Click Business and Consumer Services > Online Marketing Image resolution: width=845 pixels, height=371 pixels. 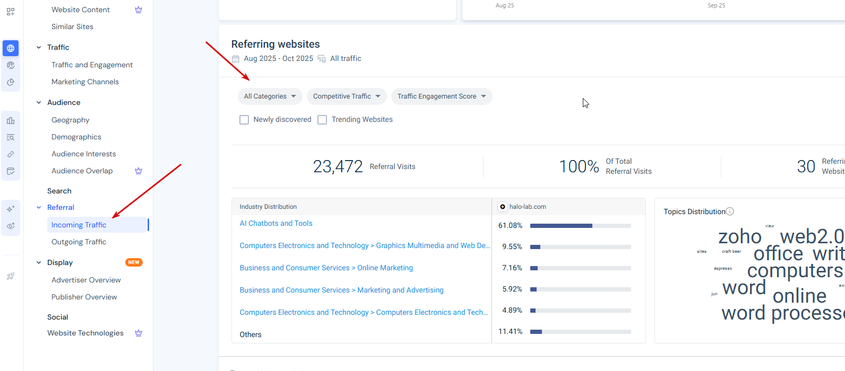click(x=326, y=268)
